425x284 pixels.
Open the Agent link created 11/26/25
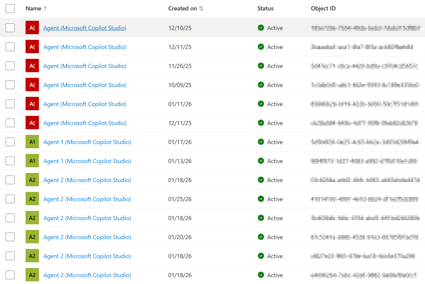(85, 66)
